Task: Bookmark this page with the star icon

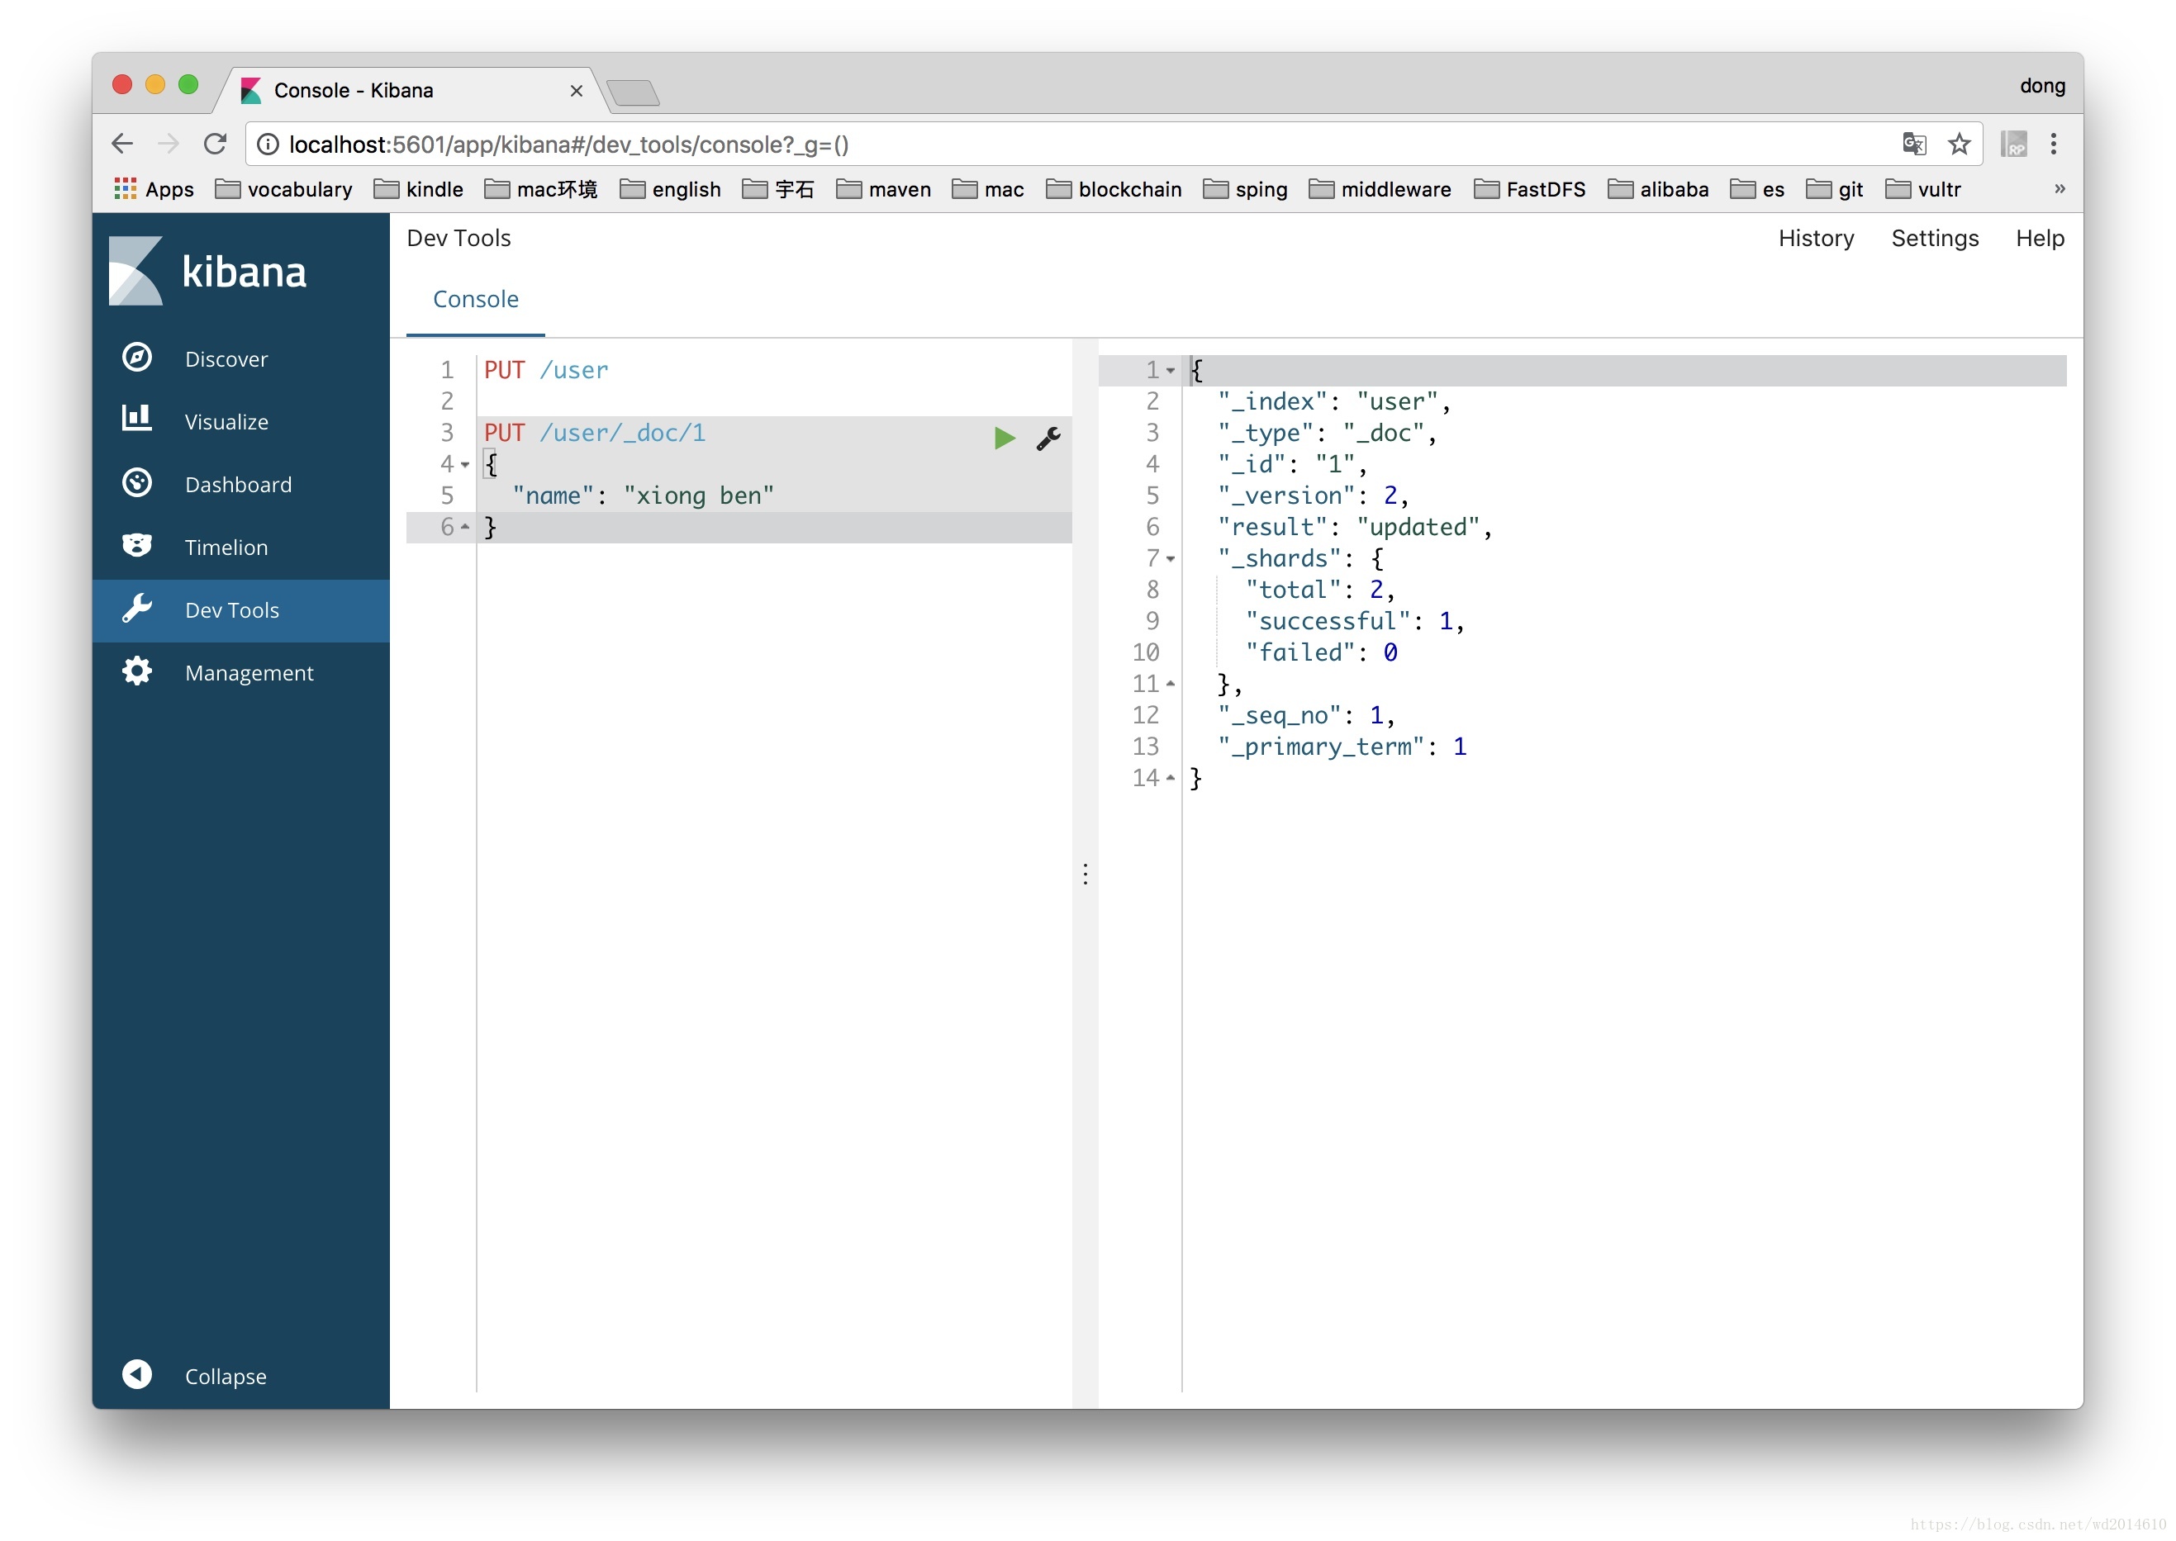Action: pyautogui.click(x=1959, y=144)
